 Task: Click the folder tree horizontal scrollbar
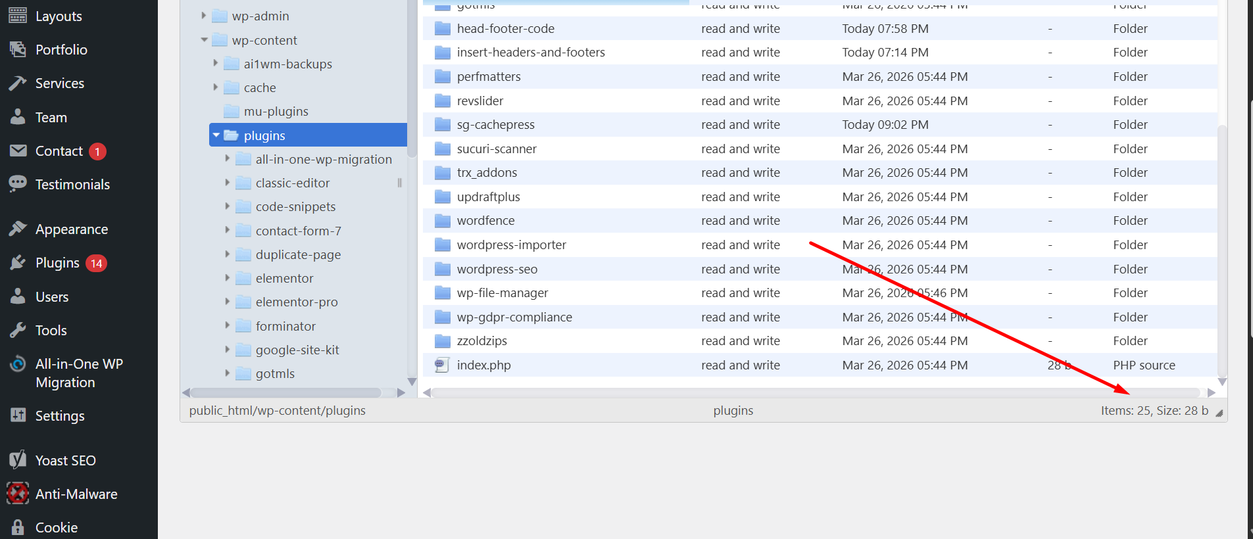286,392
